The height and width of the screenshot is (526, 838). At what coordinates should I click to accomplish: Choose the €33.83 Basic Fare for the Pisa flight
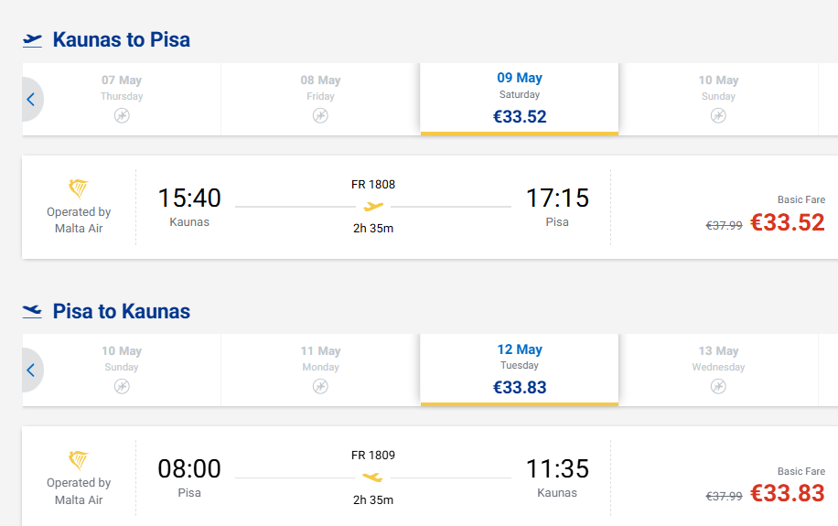pyautogui.click(x=787, y=493)
